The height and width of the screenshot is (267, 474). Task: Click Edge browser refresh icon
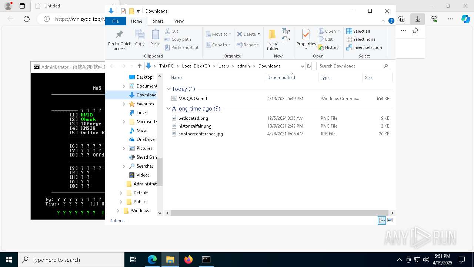click(x=27, y=19)
